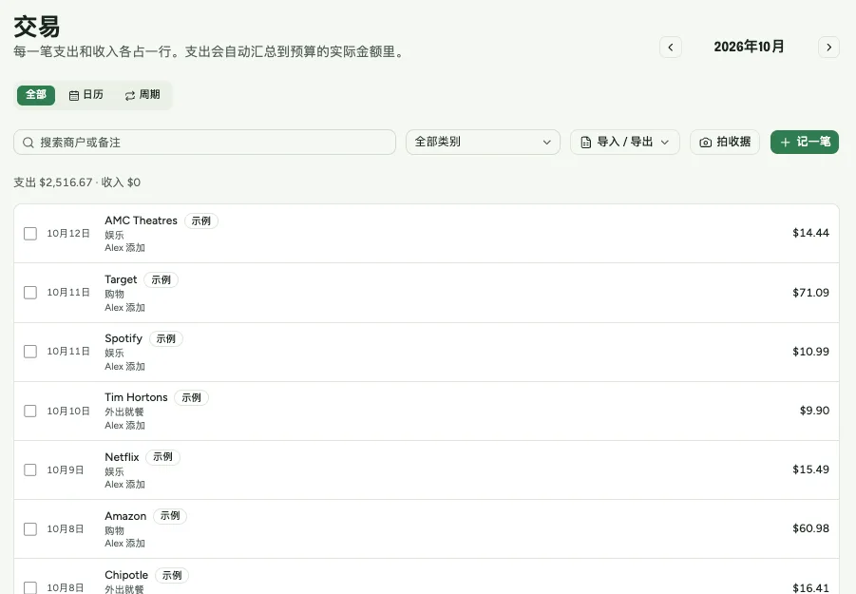Click the $71.09 amount

point(810,293)
